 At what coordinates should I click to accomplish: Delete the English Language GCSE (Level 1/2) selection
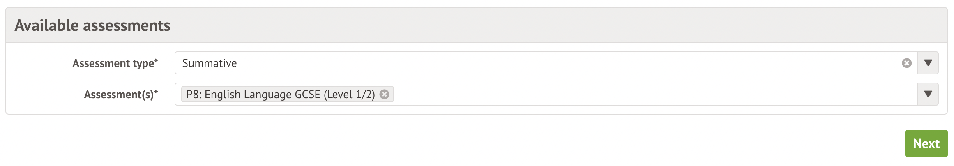click(384, 95)
